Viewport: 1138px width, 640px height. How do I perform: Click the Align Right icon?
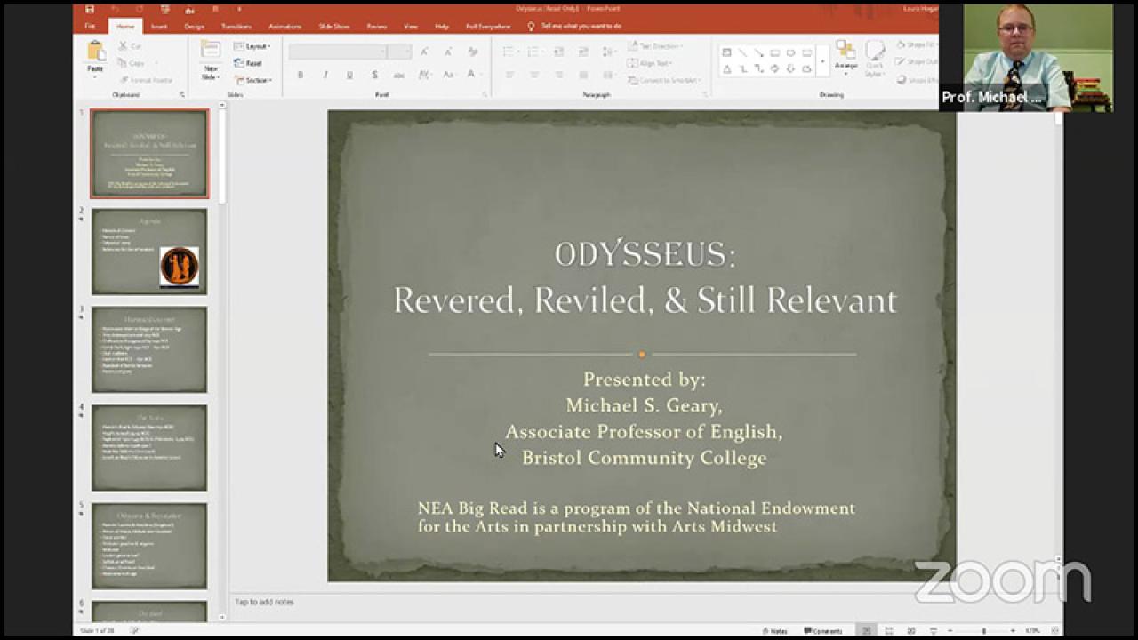pos(559,75)
